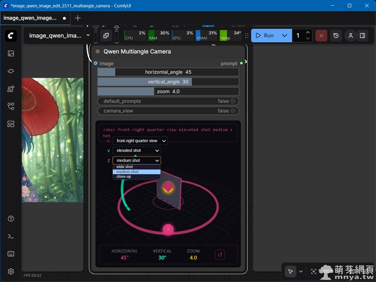Image resolution: width=376 pixels, height=282 pixels.
Task: Open a new workflow tab
Action: click(x=77, y=18)
